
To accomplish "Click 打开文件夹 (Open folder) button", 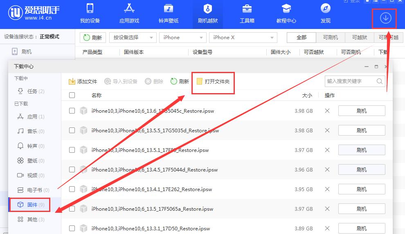I will [213, 81].
